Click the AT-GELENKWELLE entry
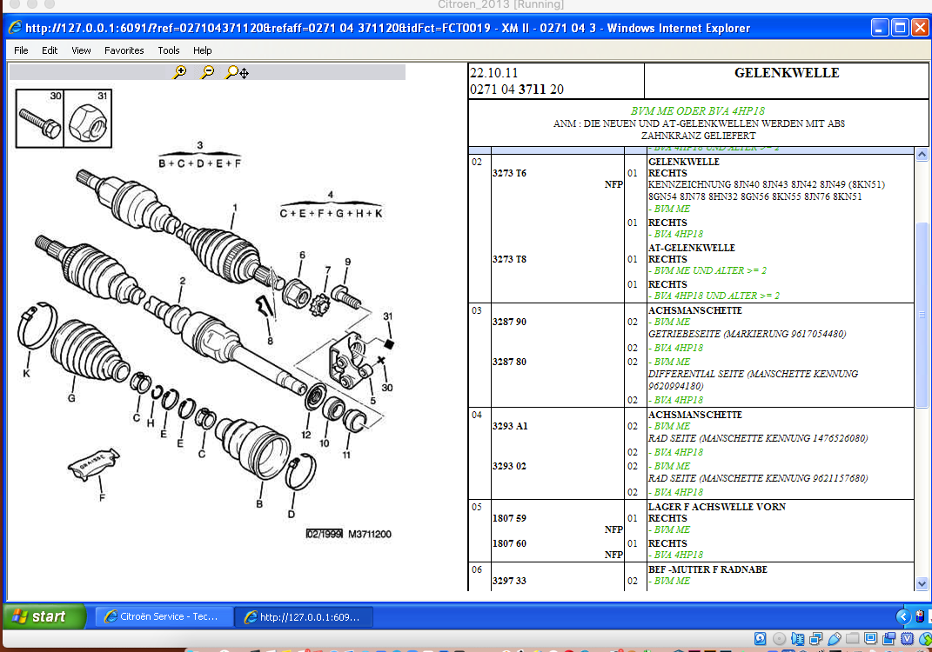932x652 pixels. pyautogui.click(x=691, y=249)
